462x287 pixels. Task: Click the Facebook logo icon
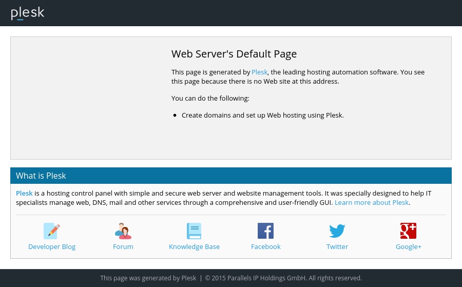[265, 231]
